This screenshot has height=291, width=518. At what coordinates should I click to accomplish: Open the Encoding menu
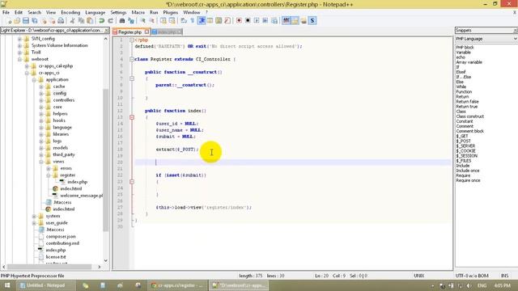pos(70,13)
